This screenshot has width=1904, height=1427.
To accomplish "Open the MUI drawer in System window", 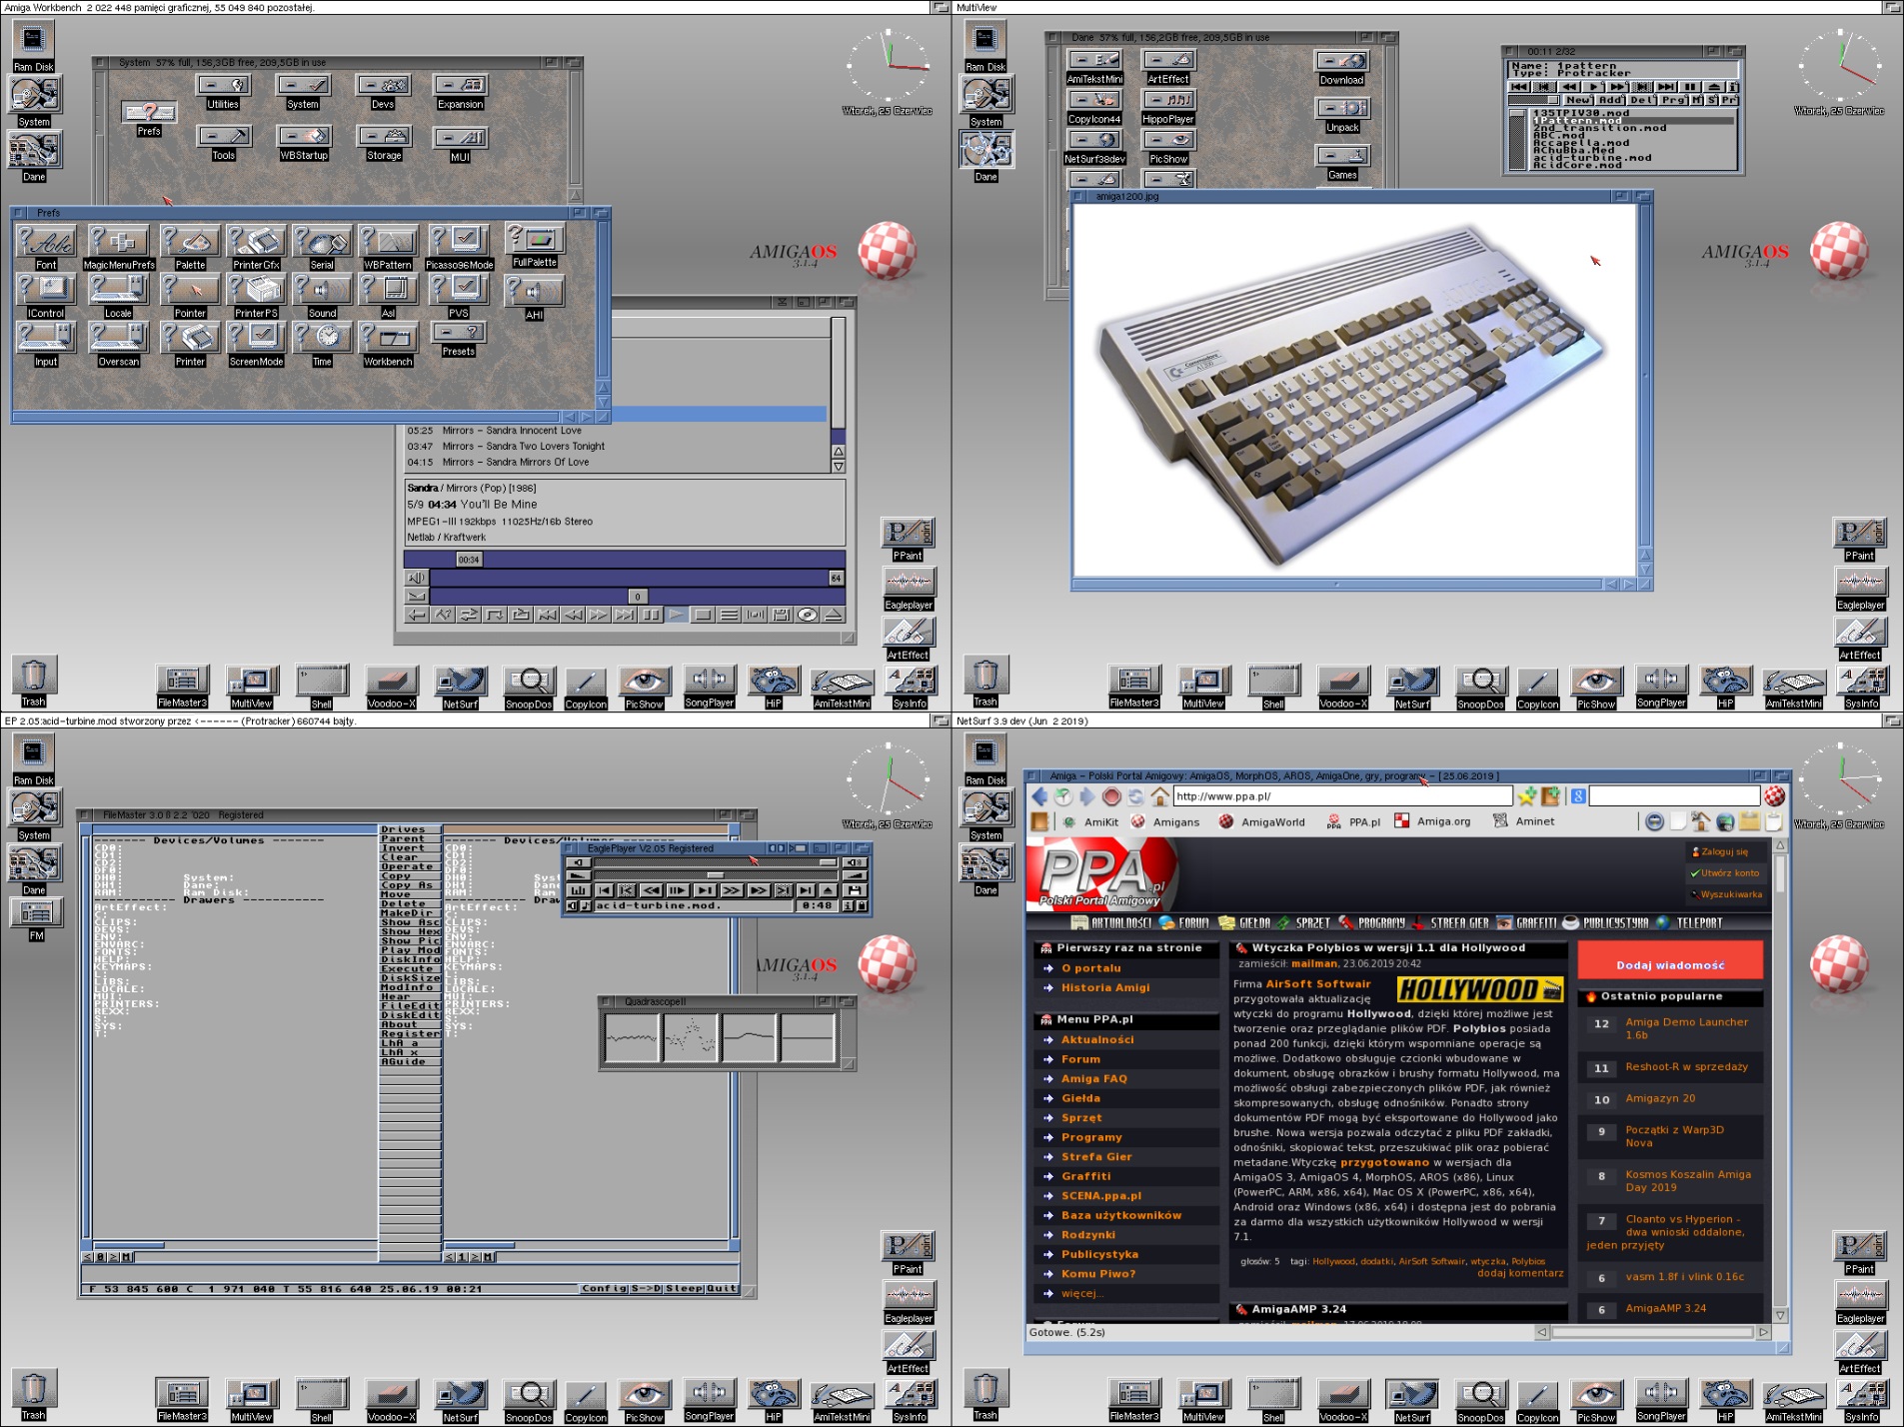I will tap(460, 144).
